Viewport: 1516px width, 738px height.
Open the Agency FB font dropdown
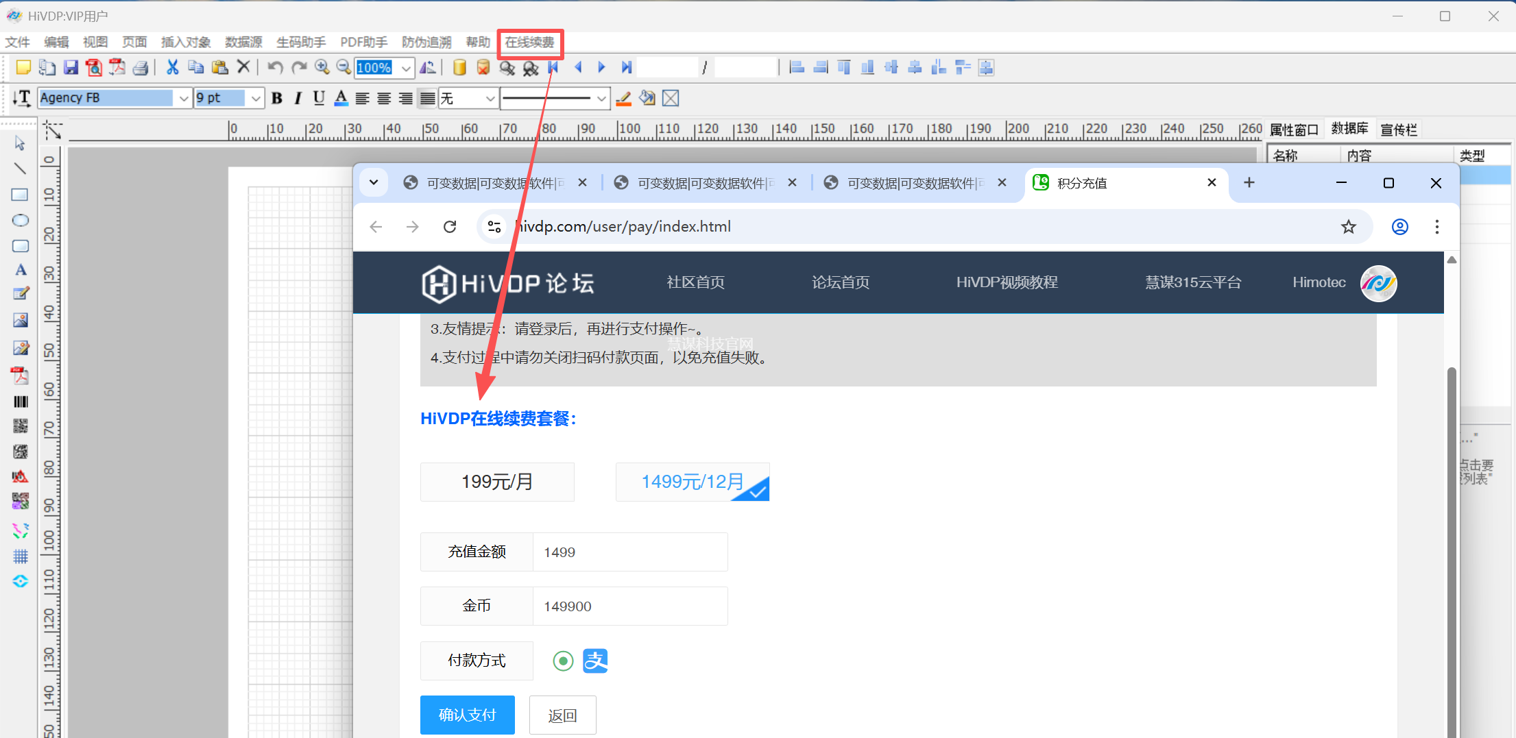click(183, 99)
